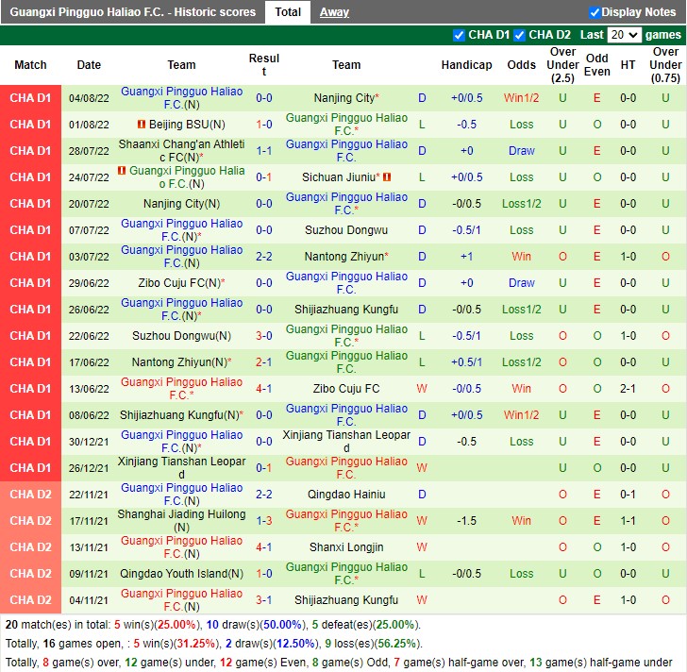Switch to the Total tab
Viewport: 687px width, 672px height.
coord(288,12)
